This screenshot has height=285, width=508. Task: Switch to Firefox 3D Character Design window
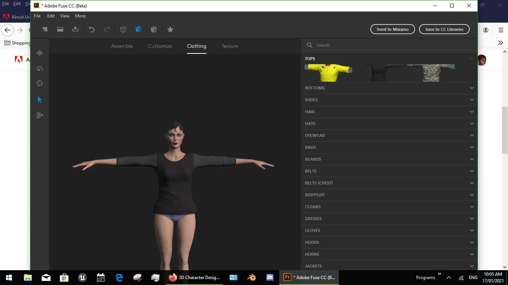[194, 277]
